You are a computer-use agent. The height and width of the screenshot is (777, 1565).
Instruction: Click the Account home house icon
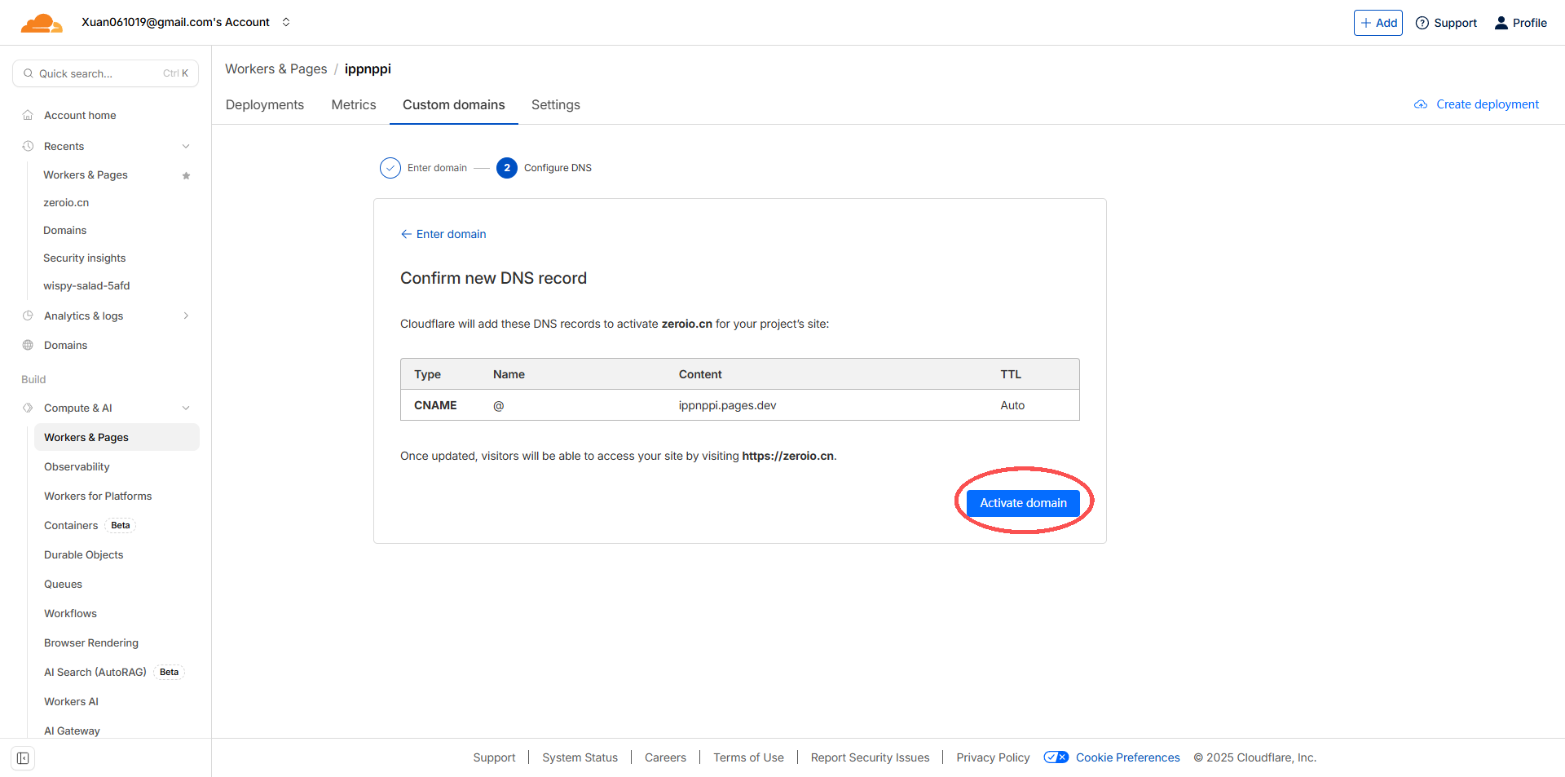(28, 115)
